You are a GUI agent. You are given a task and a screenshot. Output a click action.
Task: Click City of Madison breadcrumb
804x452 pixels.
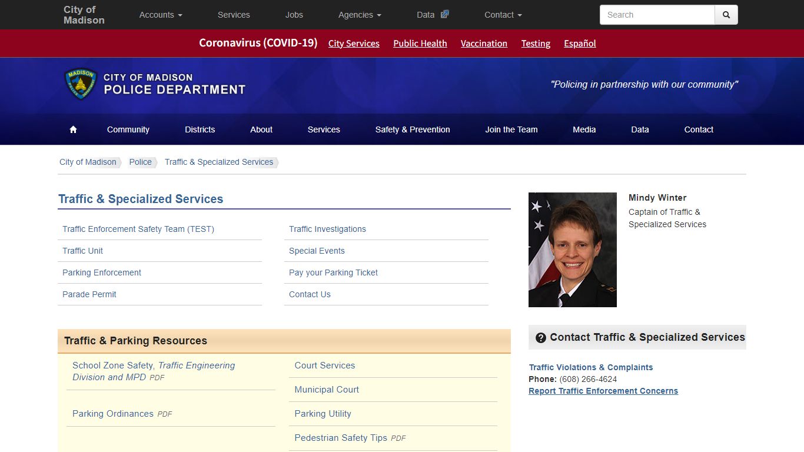[88, 162]
